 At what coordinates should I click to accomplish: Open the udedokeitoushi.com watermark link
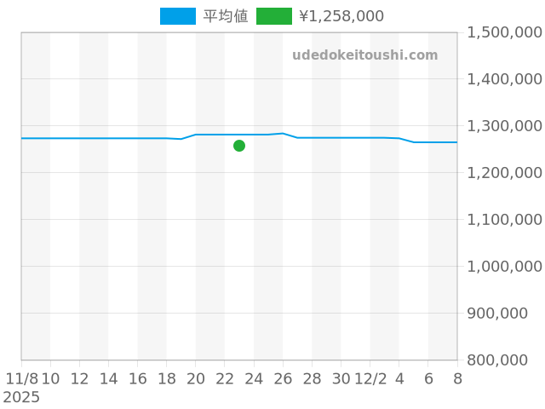(364, 55)
